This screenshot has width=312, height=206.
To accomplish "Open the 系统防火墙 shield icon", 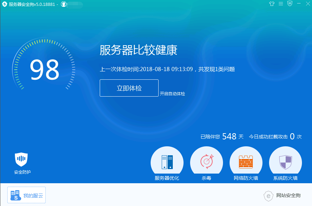I will pyautogui.click(x=285, y=162).
